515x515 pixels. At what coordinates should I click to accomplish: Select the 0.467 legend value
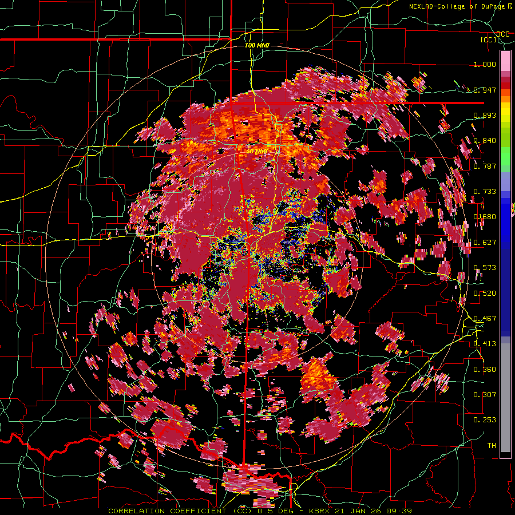click(485, 319)
